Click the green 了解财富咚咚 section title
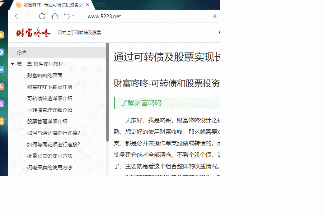 tap(141, 103)
